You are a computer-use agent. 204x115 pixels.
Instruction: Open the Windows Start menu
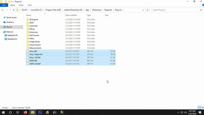[3, 112]
